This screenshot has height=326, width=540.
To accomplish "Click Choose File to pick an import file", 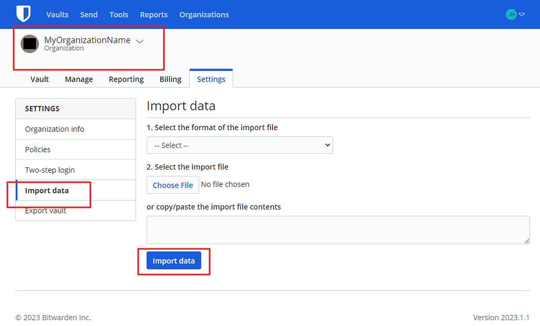I will 172,185.
